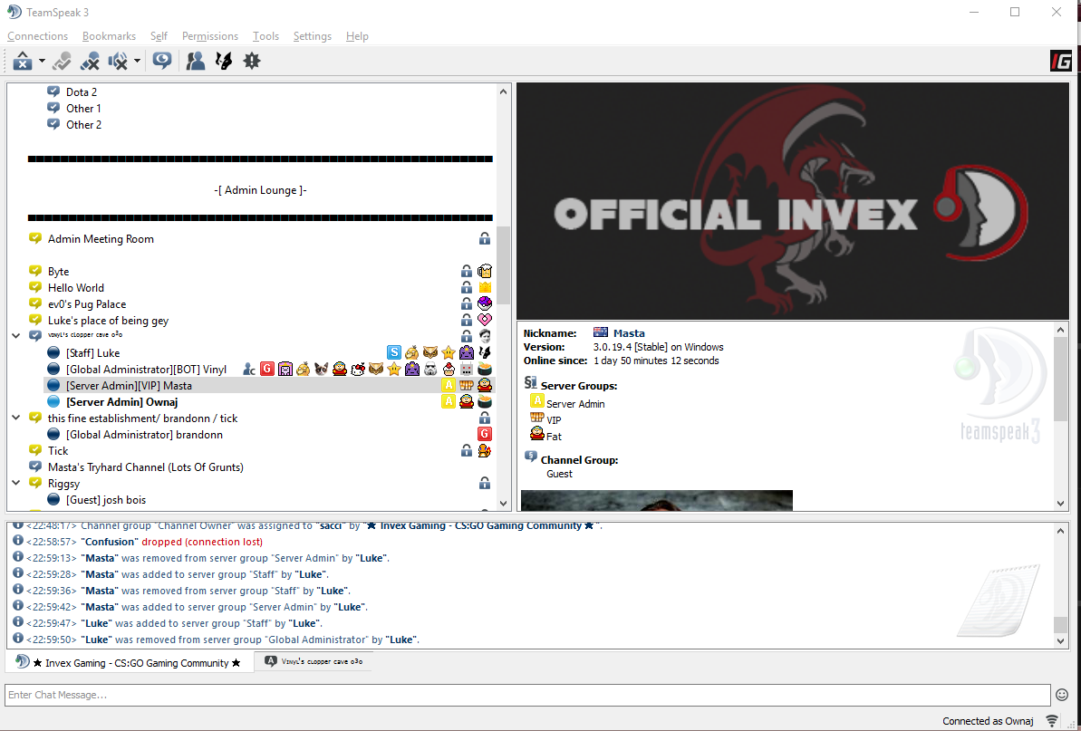Open the Help menu
The height and width of the screenshot is (731, 1081).
(357, 36)
